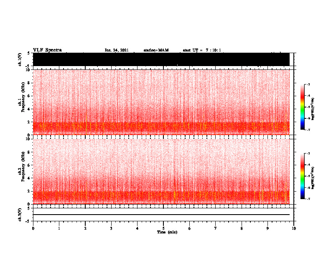The image size is (331, 256).
Task: Click the "-3" label on ch.1 colorbar
Action: click(308, 84)
